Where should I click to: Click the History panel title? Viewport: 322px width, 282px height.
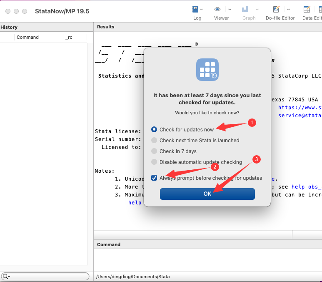point(9,27)
